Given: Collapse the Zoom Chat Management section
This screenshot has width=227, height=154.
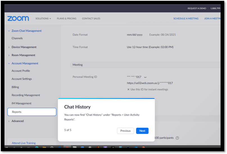Looking at the screenshot, I should [9, 31].
